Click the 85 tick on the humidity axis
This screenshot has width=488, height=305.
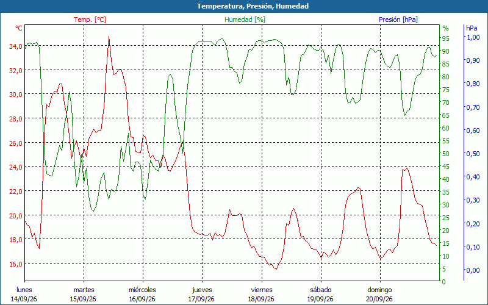(446, 64)
